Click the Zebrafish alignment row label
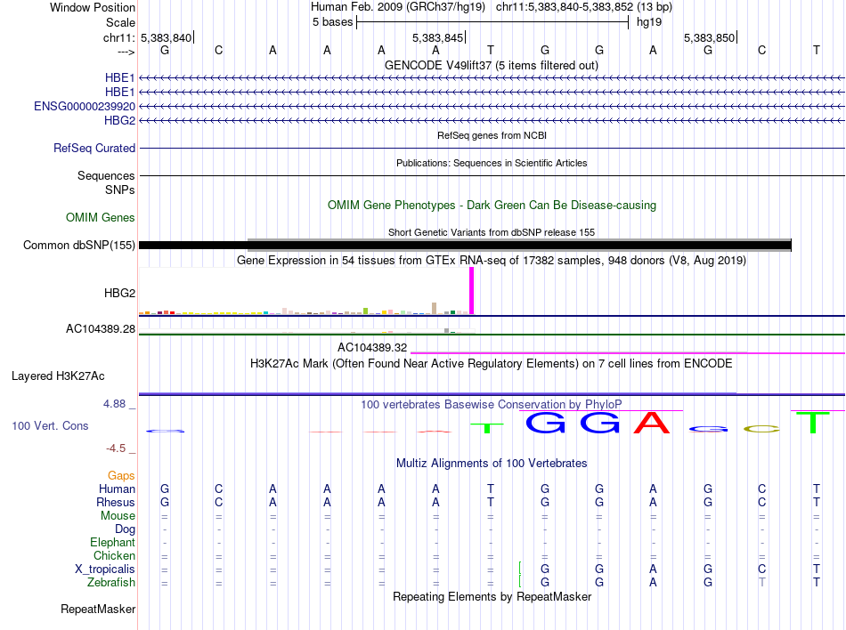Screen dimensions: 846x630 tap(111, 583)
